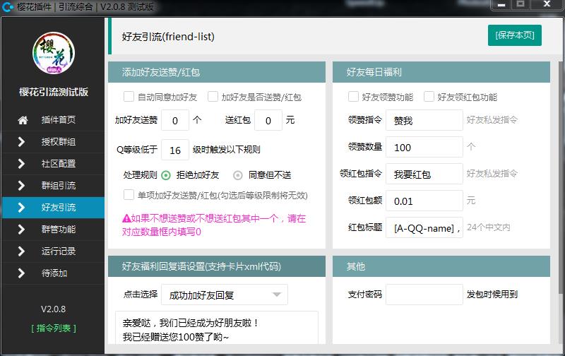
Task: Click the chevron icon beside 运行记录
Action: coord(21,251)
